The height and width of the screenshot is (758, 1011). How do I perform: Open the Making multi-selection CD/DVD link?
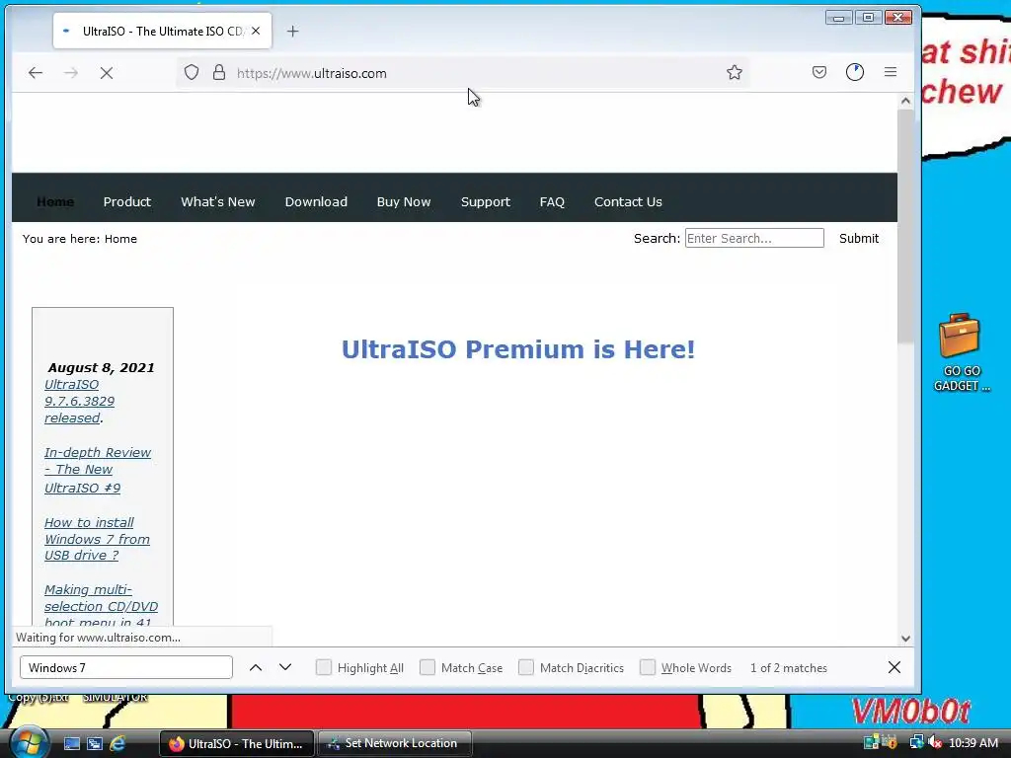tap(101, 605)
